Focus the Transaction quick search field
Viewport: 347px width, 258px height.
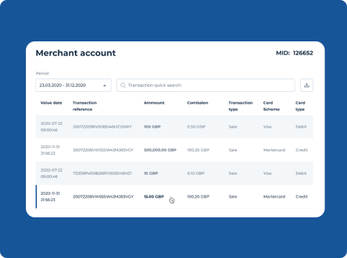click(206, 85)
